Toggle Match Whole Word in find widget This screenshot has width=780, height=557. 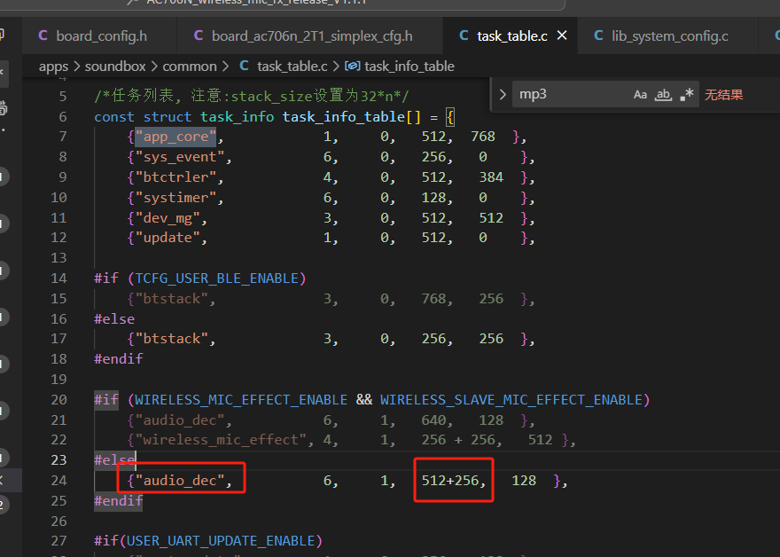(663, 95)
